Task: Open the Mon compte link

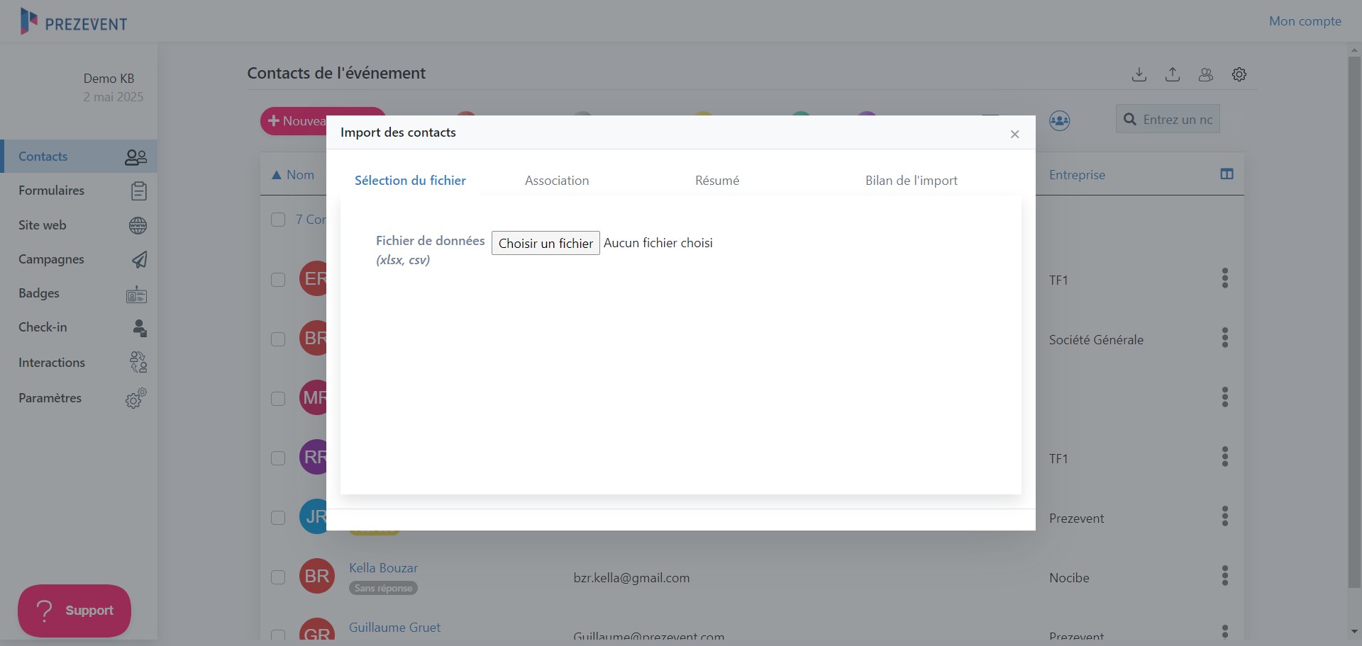Action: pyautogui.click(x=1305, y=21)
